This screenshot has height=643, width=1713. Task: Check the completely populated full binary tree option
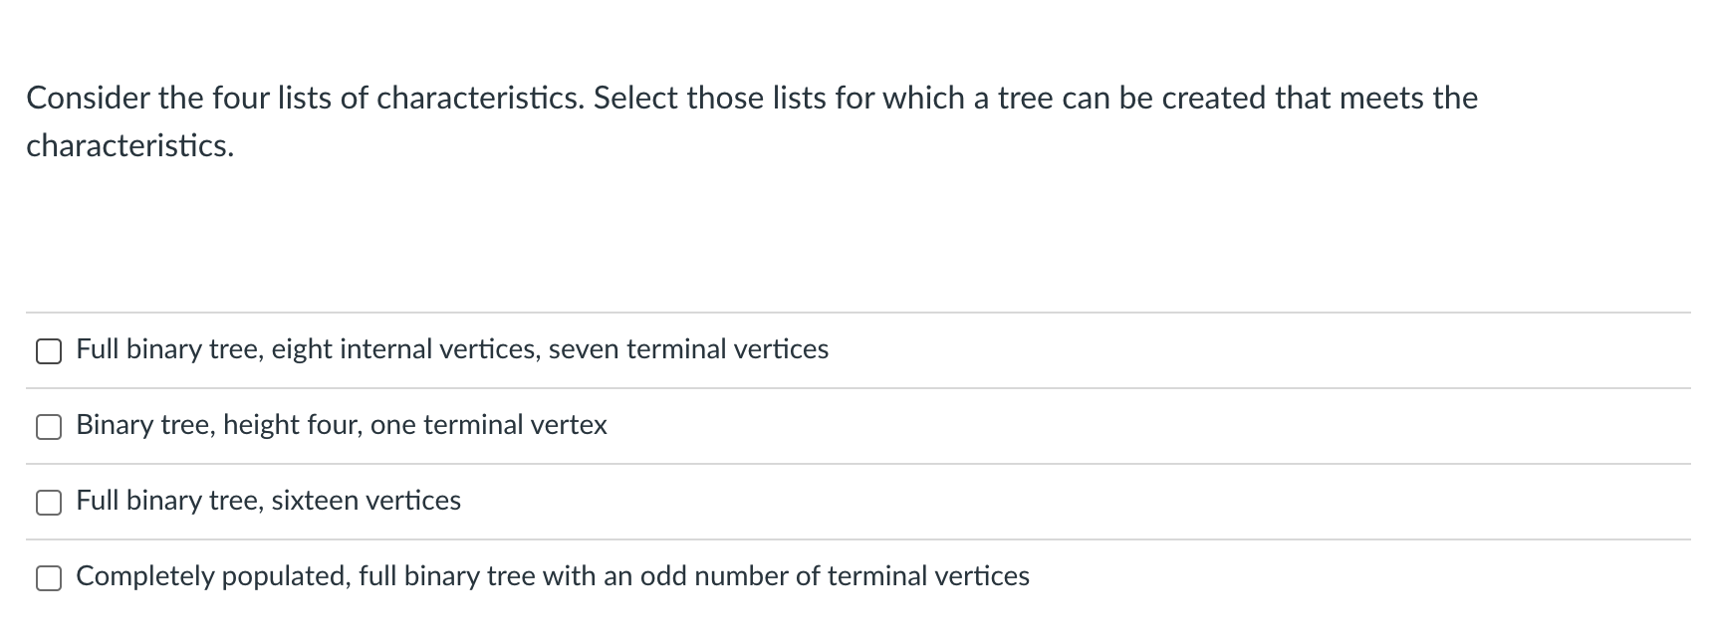49,575
